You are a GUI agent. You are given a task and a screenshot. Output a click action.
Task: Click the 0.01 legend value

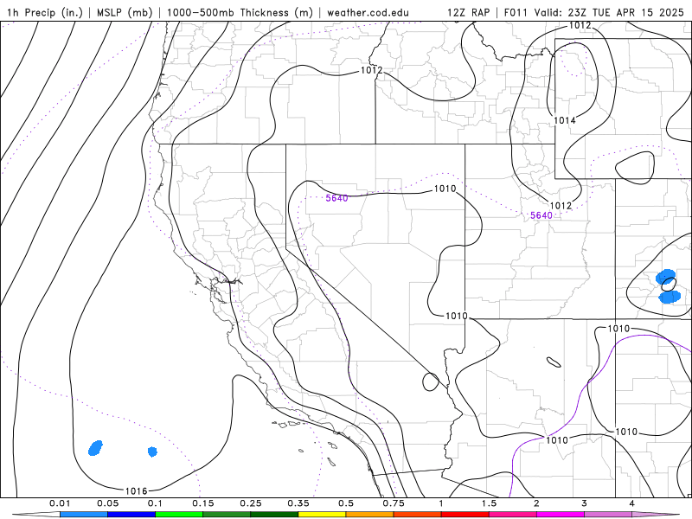pyautogui.click(x=60, y=503)
